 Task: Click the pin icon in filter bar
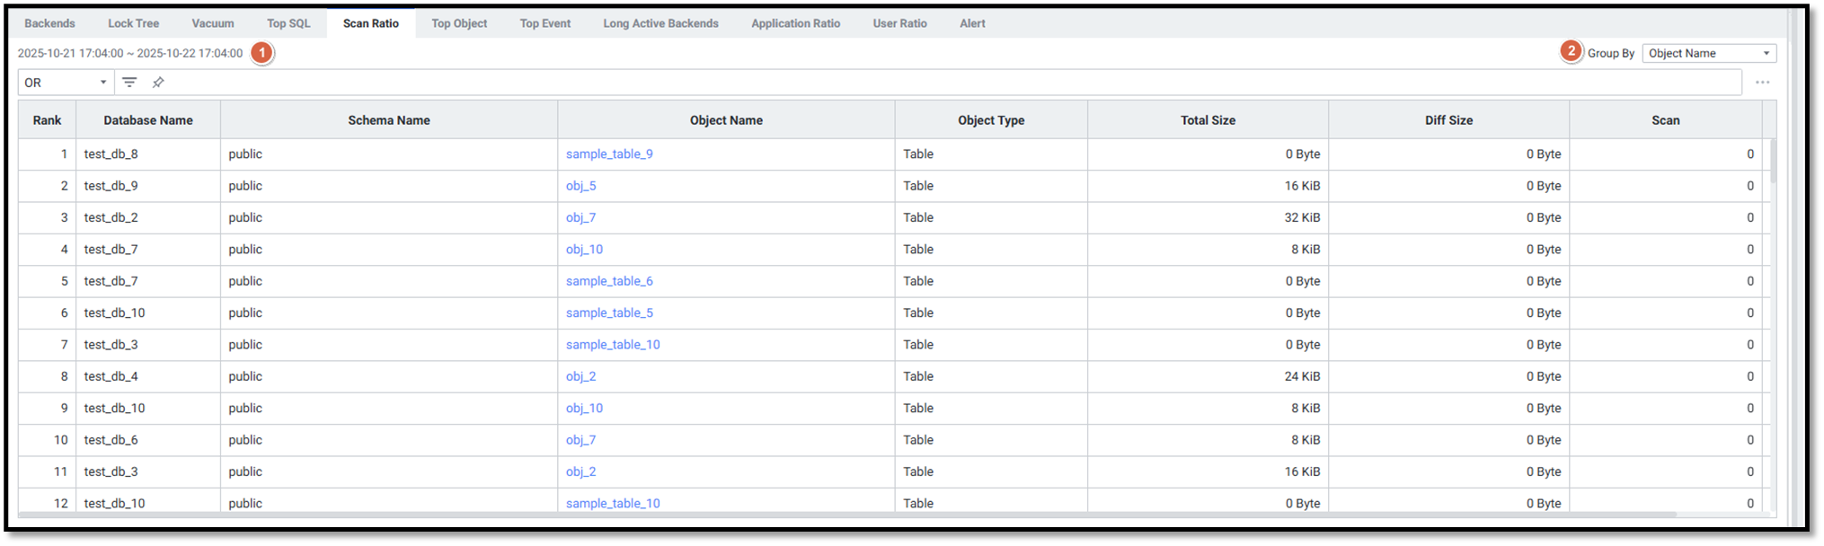[x=158, y=83]
